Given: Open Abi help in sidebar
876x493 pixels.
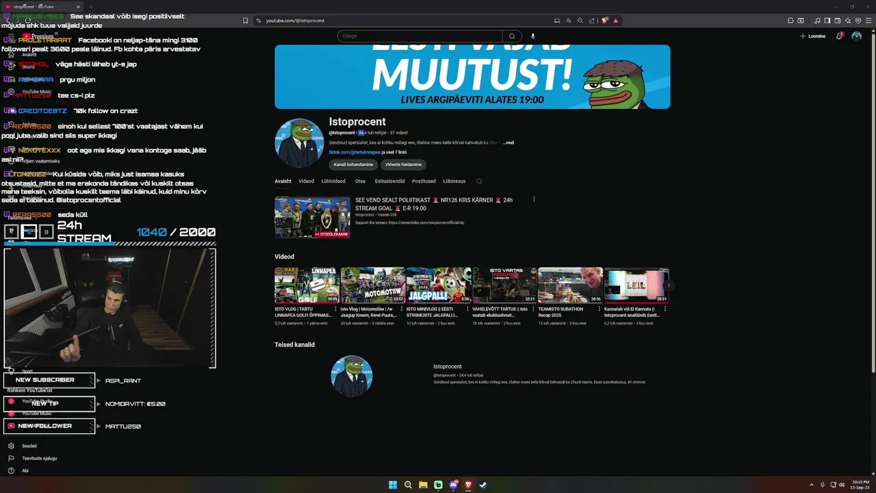Looking at the screenshot, I should pos(25,470).
